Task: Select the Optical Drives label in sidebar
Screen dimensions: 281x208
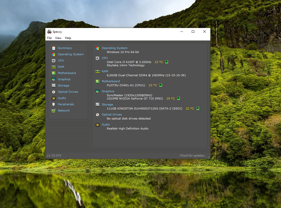Action: pyautogui.click(x=68, y=92)
